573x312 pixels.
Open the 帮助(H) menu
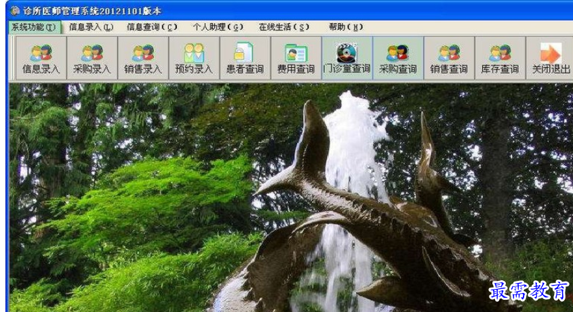click(x=346, y=27)
